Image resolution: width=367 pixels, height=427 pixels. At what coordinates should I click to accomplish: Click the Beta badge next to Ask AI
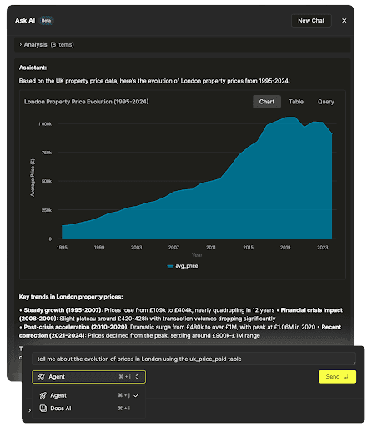(x=46, y=21)
